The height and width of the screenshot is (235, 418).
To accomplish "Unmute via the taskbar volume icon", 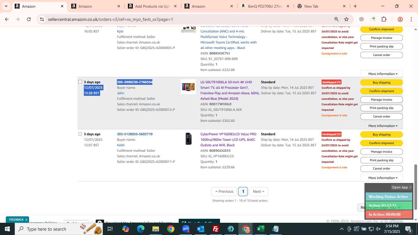I will [378, 229].
